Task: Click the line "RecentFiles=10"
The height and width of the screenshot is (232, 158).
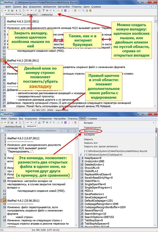Action: pyautogui.click(x=94, y=210)
